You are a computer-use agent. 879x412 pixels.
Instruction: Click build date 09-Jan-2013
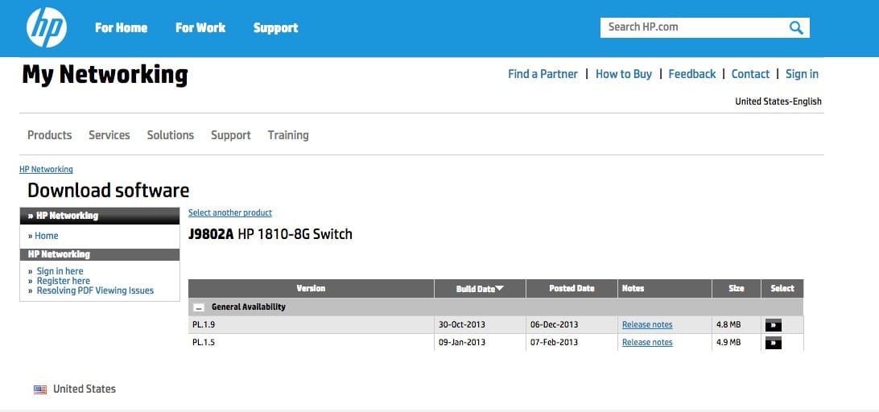coord(462,343)
